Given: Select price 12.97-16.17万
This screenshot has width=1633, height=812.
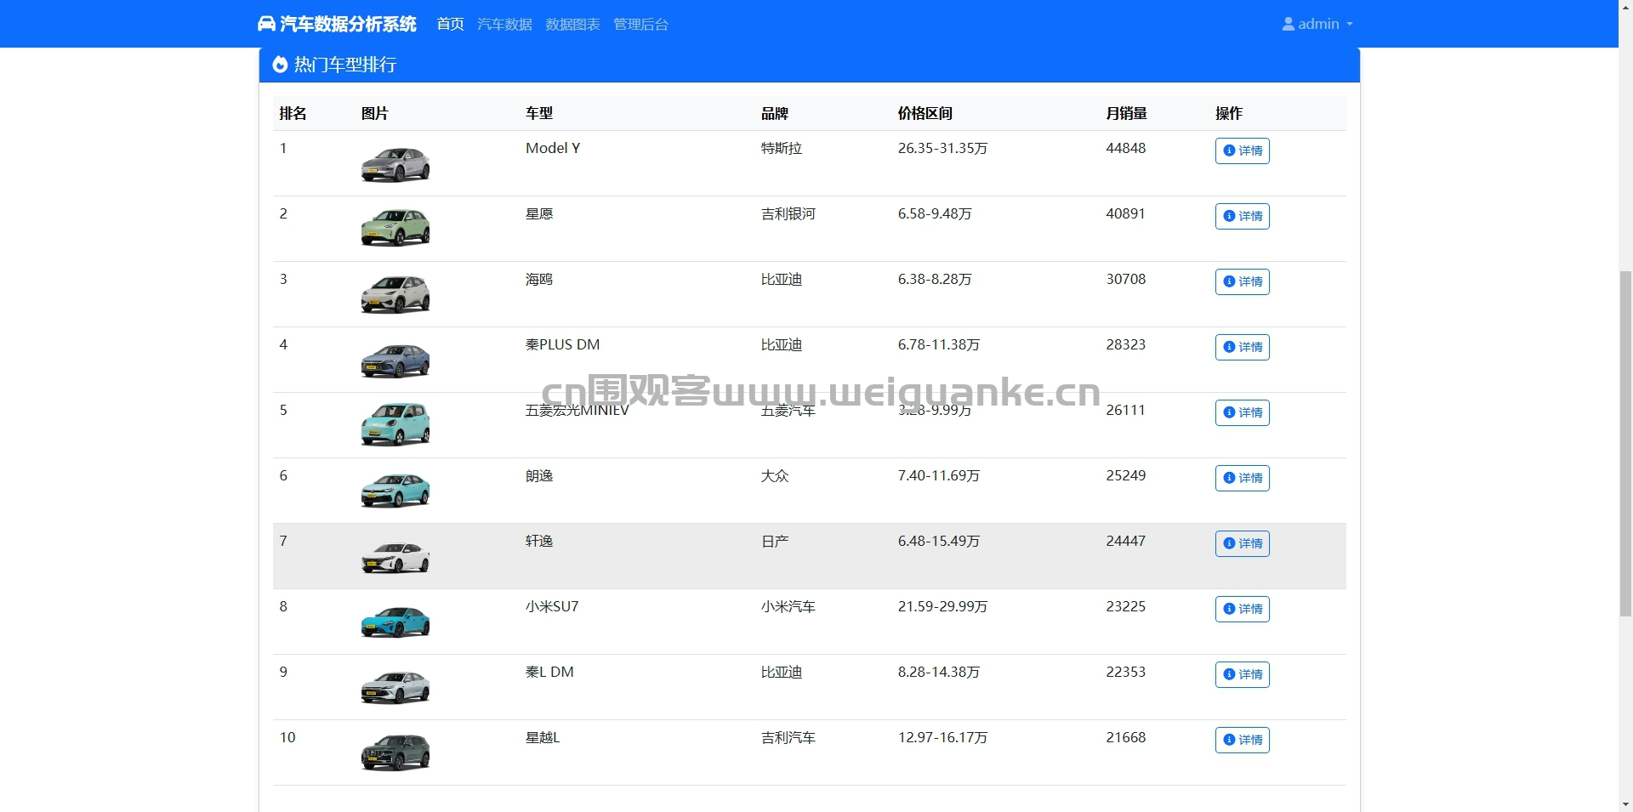Looking at the screenshot, I should click(942, 737).
